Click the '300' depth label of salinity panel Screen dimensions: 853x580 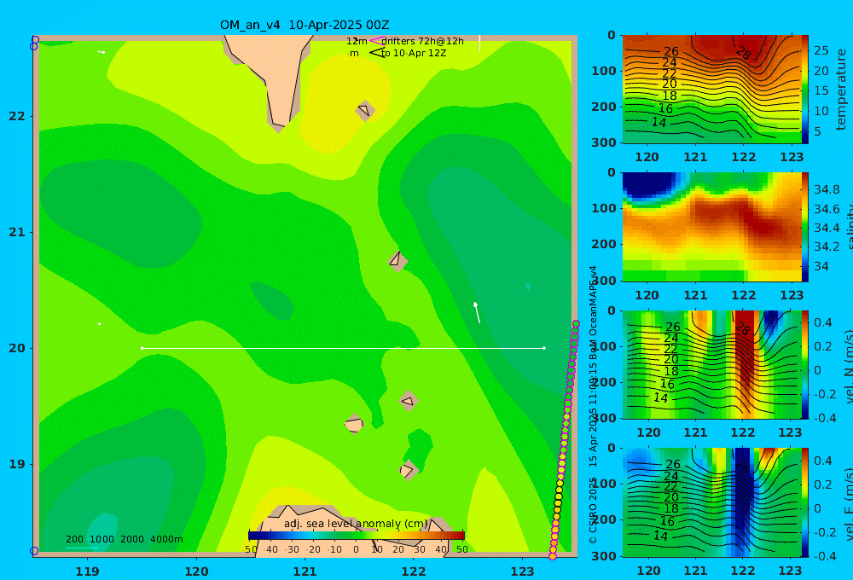pyautogui.click(x=604, y=281)
